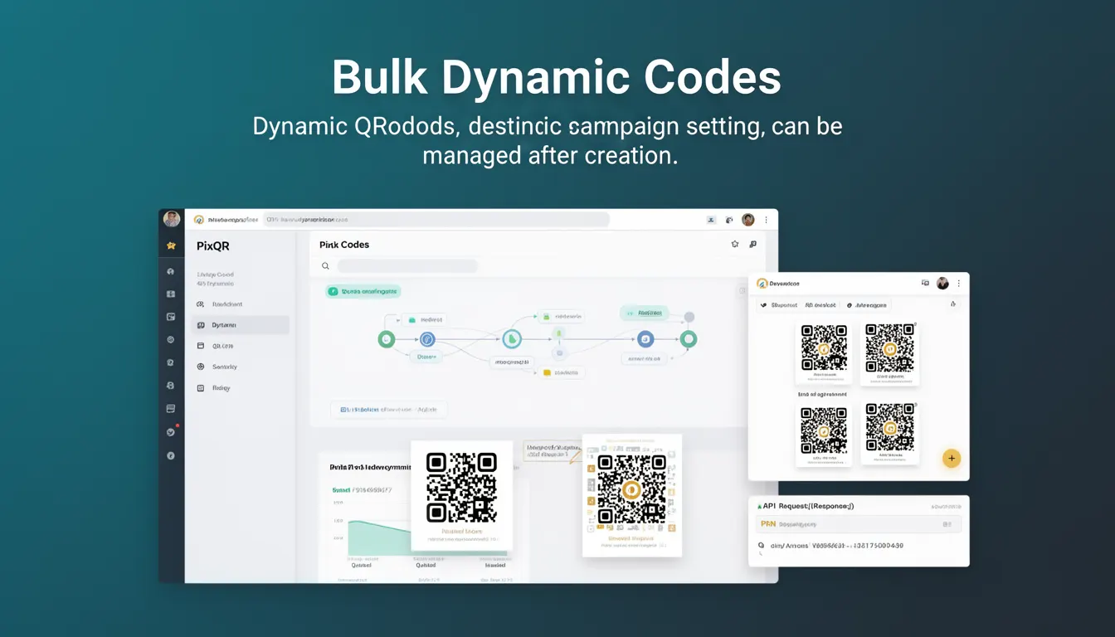1115x637 pixels.
Task: Open bottom-left QR code in the small grid window
Action: [824, 433]
